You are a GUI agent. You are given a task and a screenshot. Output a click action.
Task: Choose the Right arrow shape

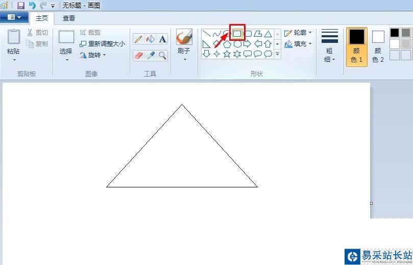click(248, 44)
